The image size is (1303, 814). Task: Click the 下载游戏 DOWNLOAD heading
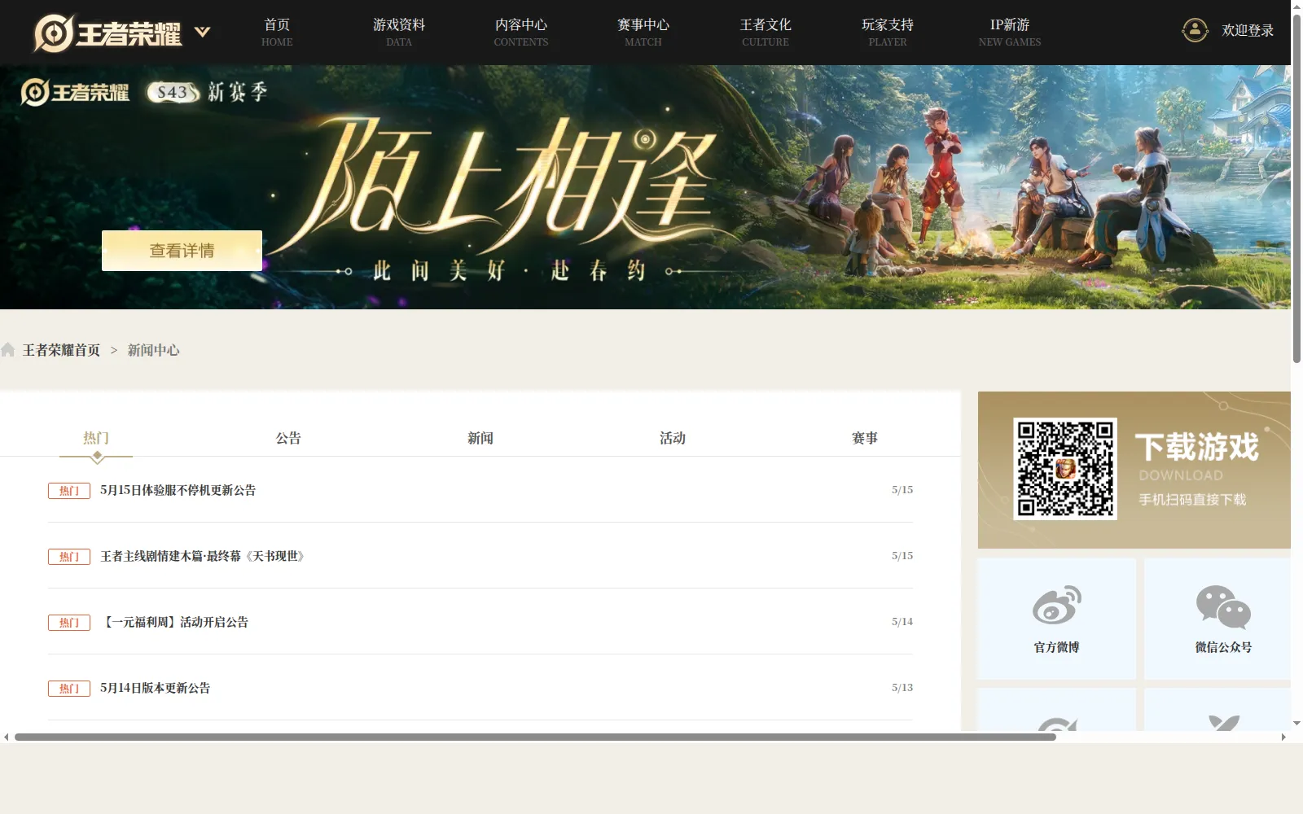coord(1197,456)
